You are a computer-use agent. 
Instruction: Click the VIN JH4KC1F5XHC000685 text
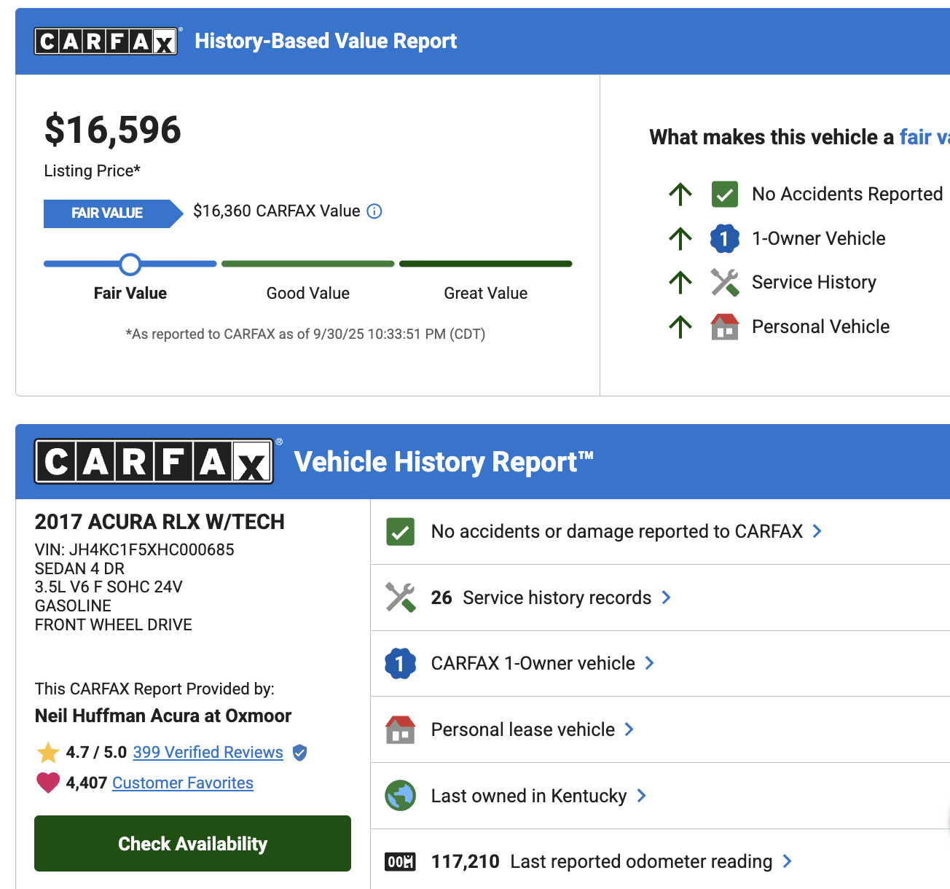(x=135, y=549)
